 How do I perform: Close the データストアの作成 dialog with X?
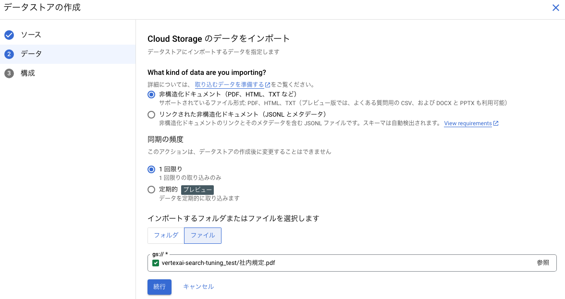(x=555, y=8)
